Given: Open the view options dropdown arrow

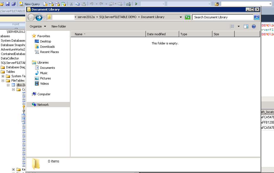Looking at the screenshot, I should 239,26.
